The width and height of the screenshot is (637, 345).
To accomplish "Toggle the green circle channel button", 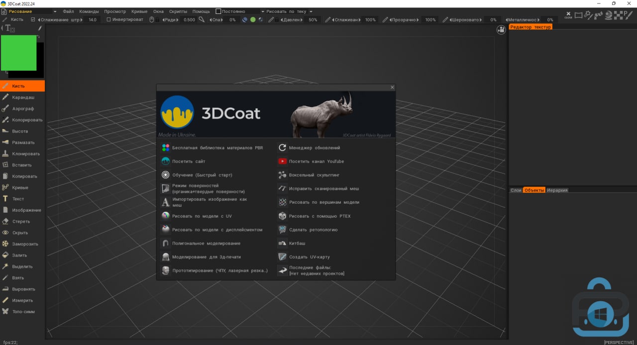I will (x=253, y=20).
